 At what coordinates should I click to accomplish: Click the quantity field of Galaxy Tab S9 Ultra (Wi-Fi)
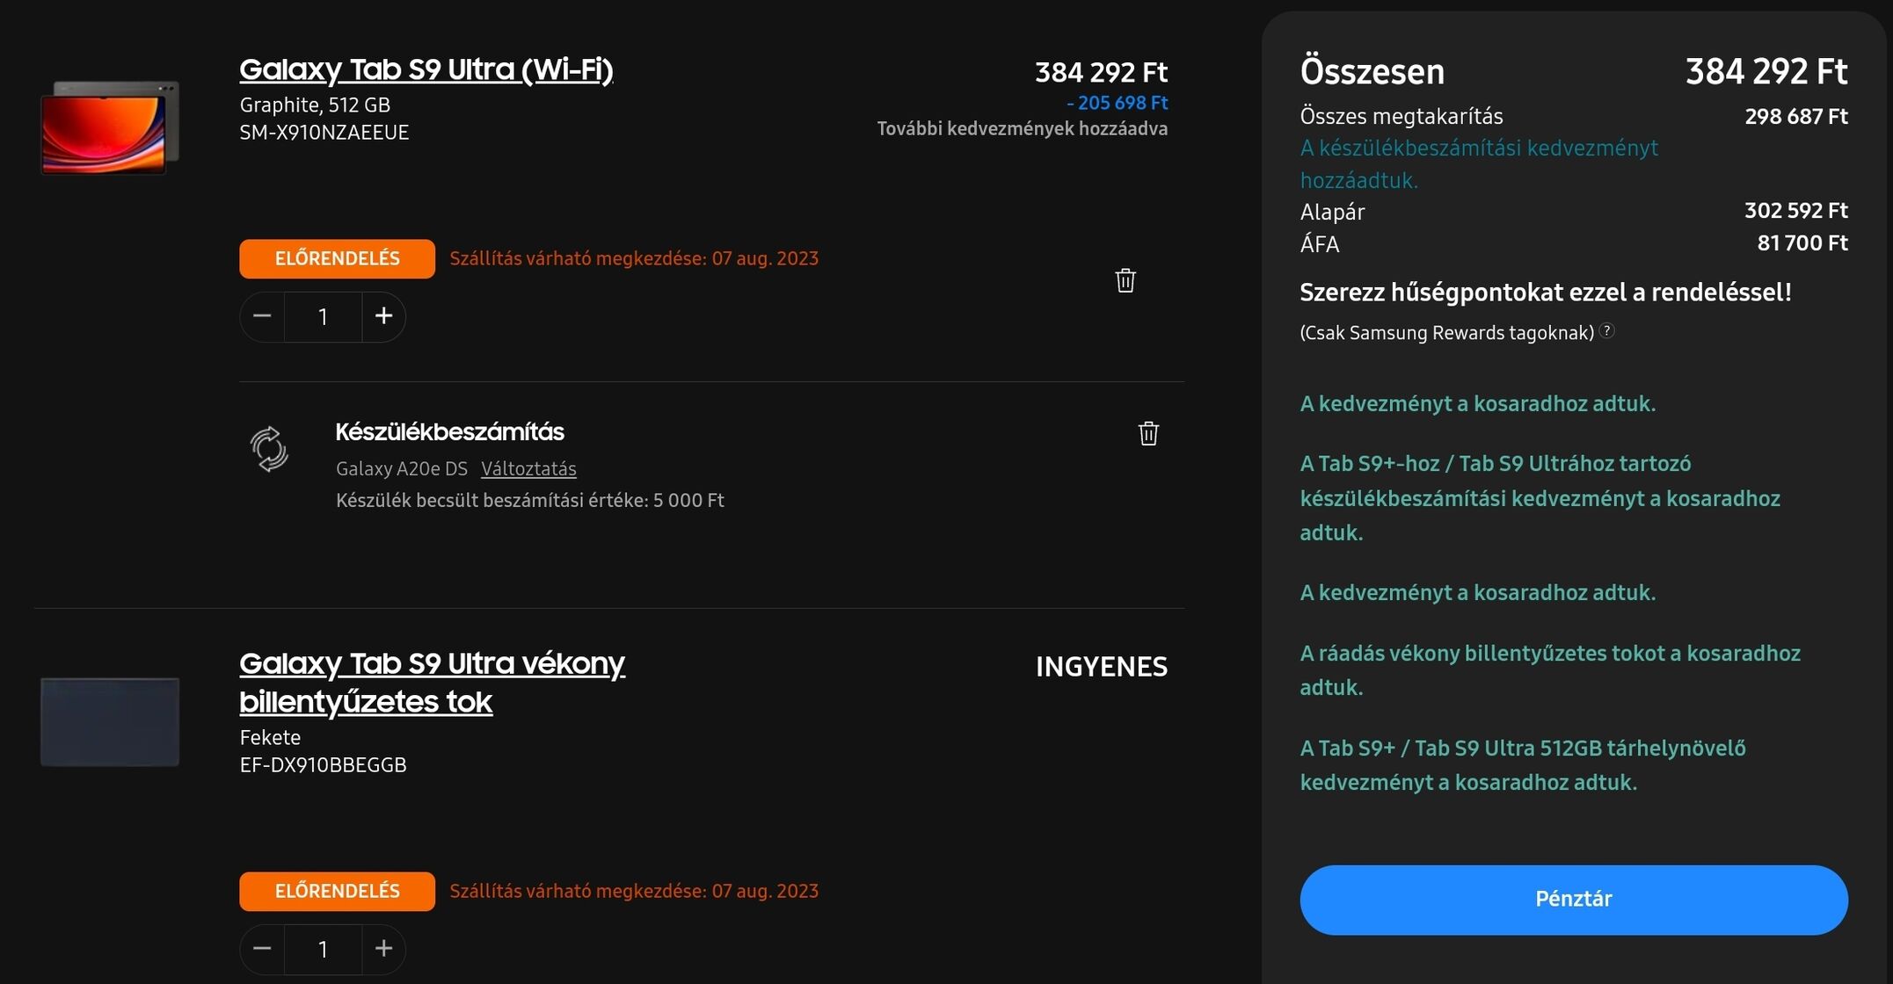(x=323, y=316)
